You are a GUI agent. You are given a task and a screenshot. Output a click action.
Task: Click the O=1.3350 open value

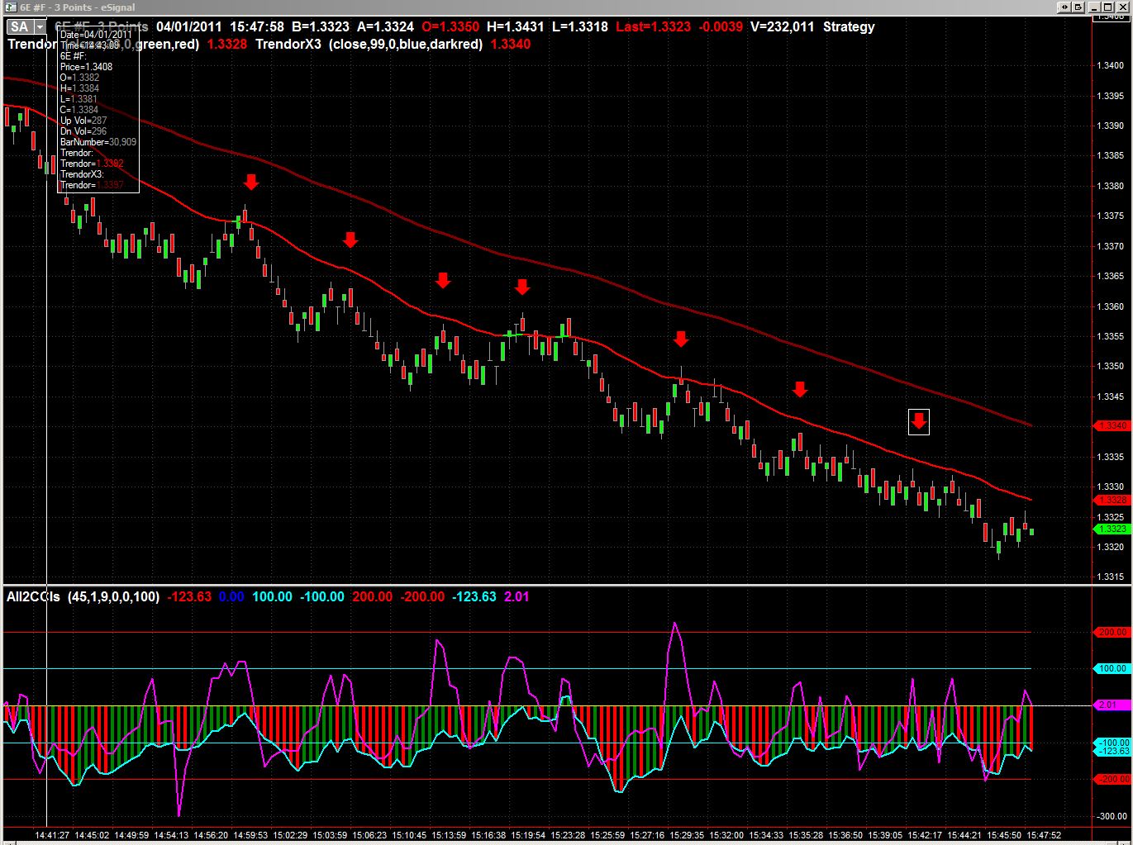click(x=450, y=26)
